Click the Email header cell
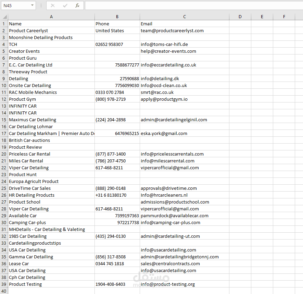This screenshot has width=303, height=294. point(184,24)
